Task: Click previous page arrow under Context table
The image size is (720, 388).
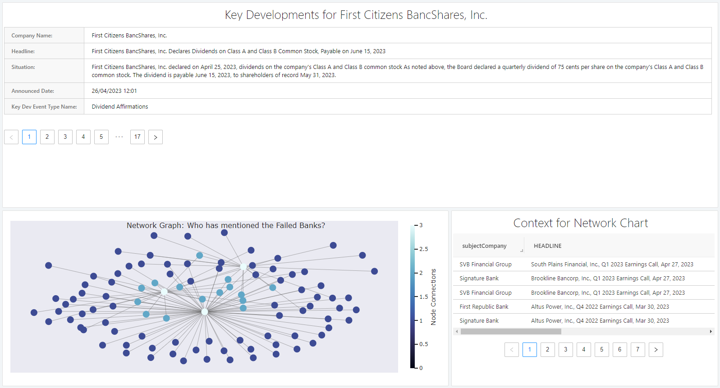Action: pyautogui.click(x=512, y=350)
